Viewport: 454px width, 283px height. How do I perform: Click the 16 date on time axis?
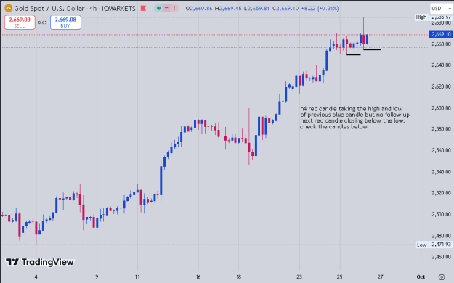tap(198, 277)
